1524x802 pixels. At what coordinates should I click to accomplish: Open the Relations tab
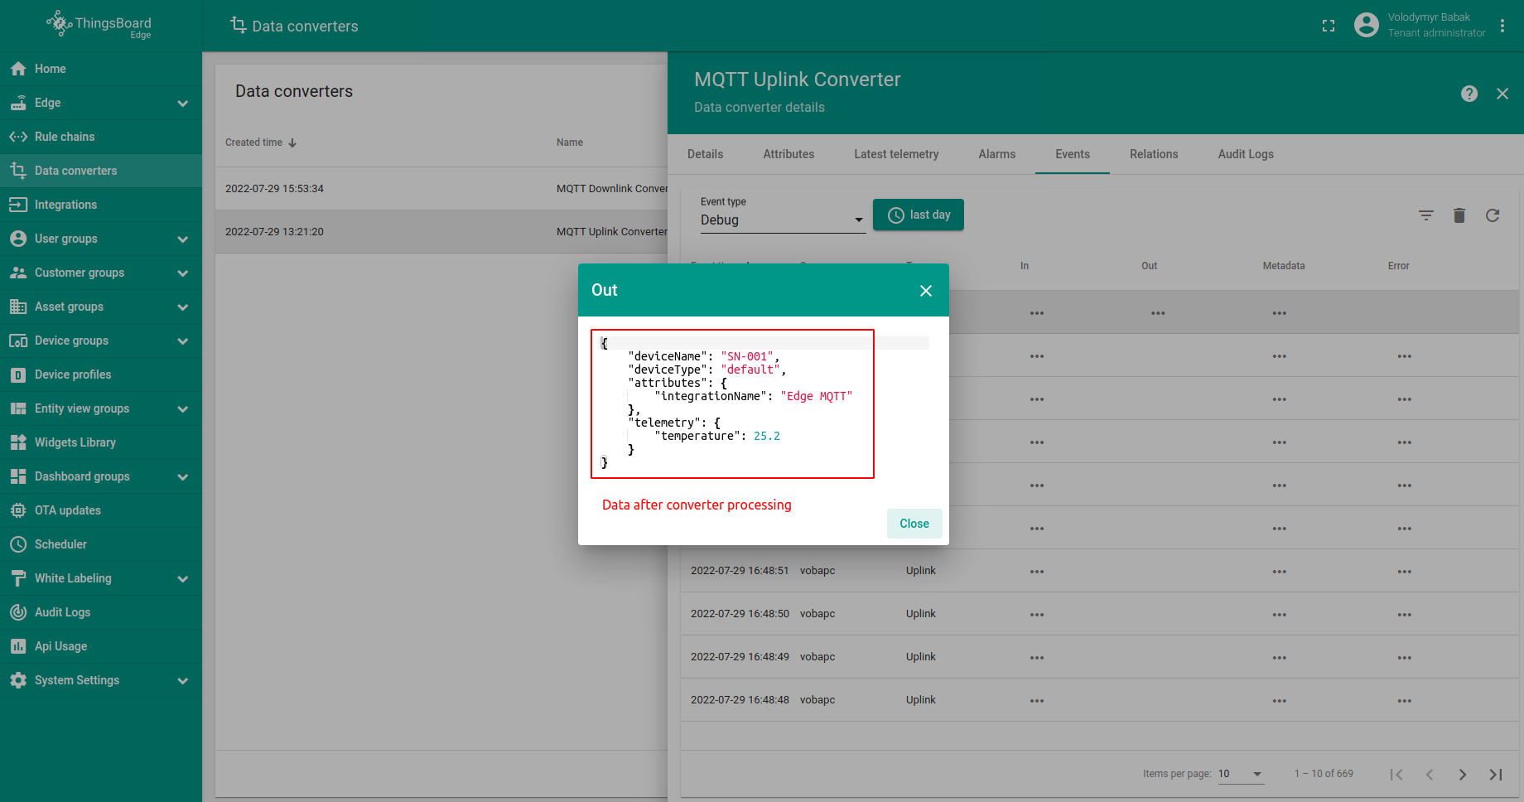click(1154, 154)
